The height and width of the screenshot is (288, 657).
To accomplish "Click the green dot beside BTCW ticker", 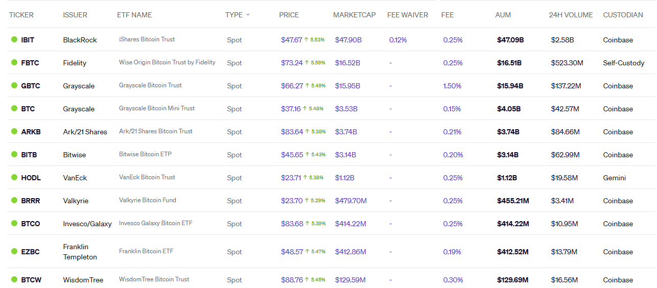I will tap(14, 280).
